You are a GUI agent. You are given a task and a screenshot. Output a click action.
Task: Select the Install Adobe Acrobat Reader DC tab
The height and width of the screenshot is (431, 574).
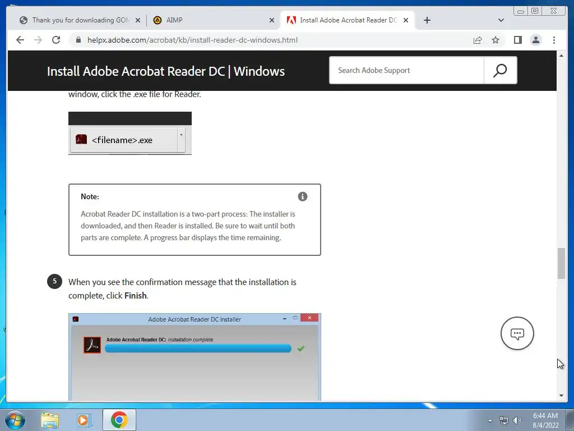tap(347, 20)
